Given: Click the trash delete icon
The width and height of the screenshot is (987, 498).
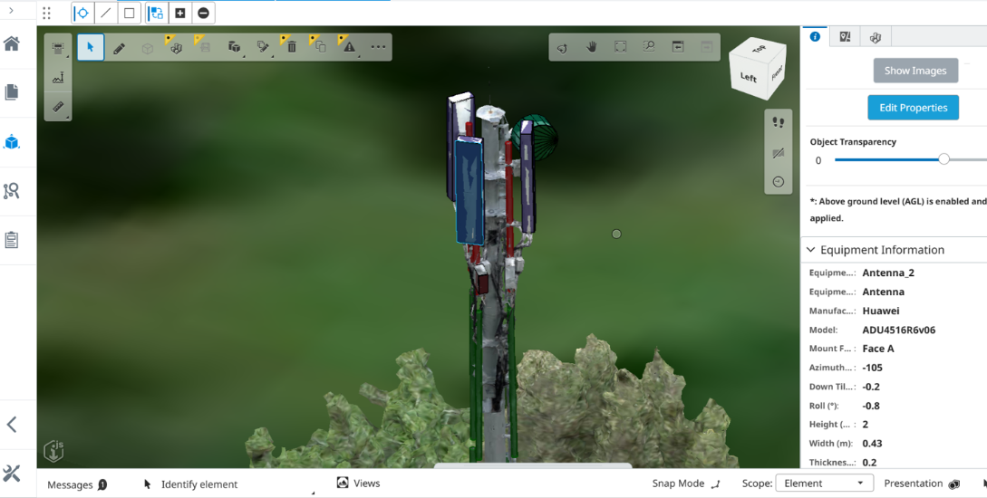Looking at the screenshot, I should click(x=291, y=47).
